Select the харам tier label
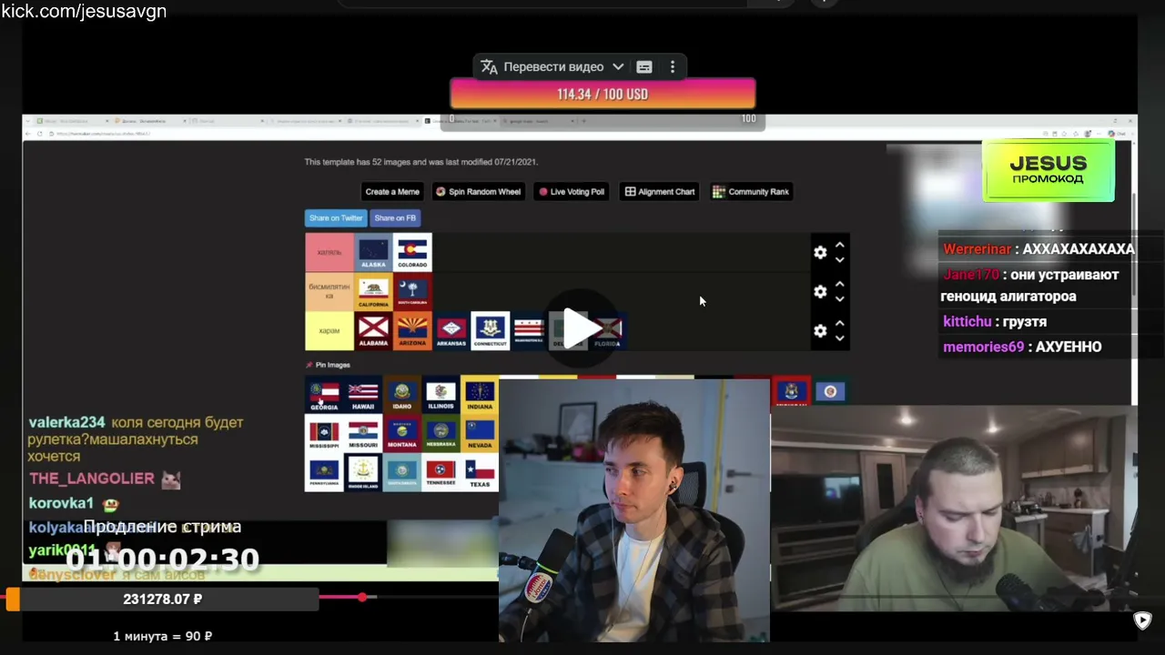Image resolution: width=1165 pixels, height=655 pixels. pyautogui.click(x=329, y=331)
